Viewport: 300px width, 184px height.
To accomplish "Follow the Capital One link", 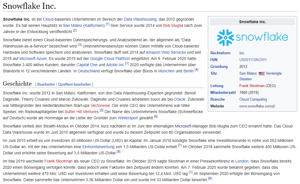I will (87, 65).
